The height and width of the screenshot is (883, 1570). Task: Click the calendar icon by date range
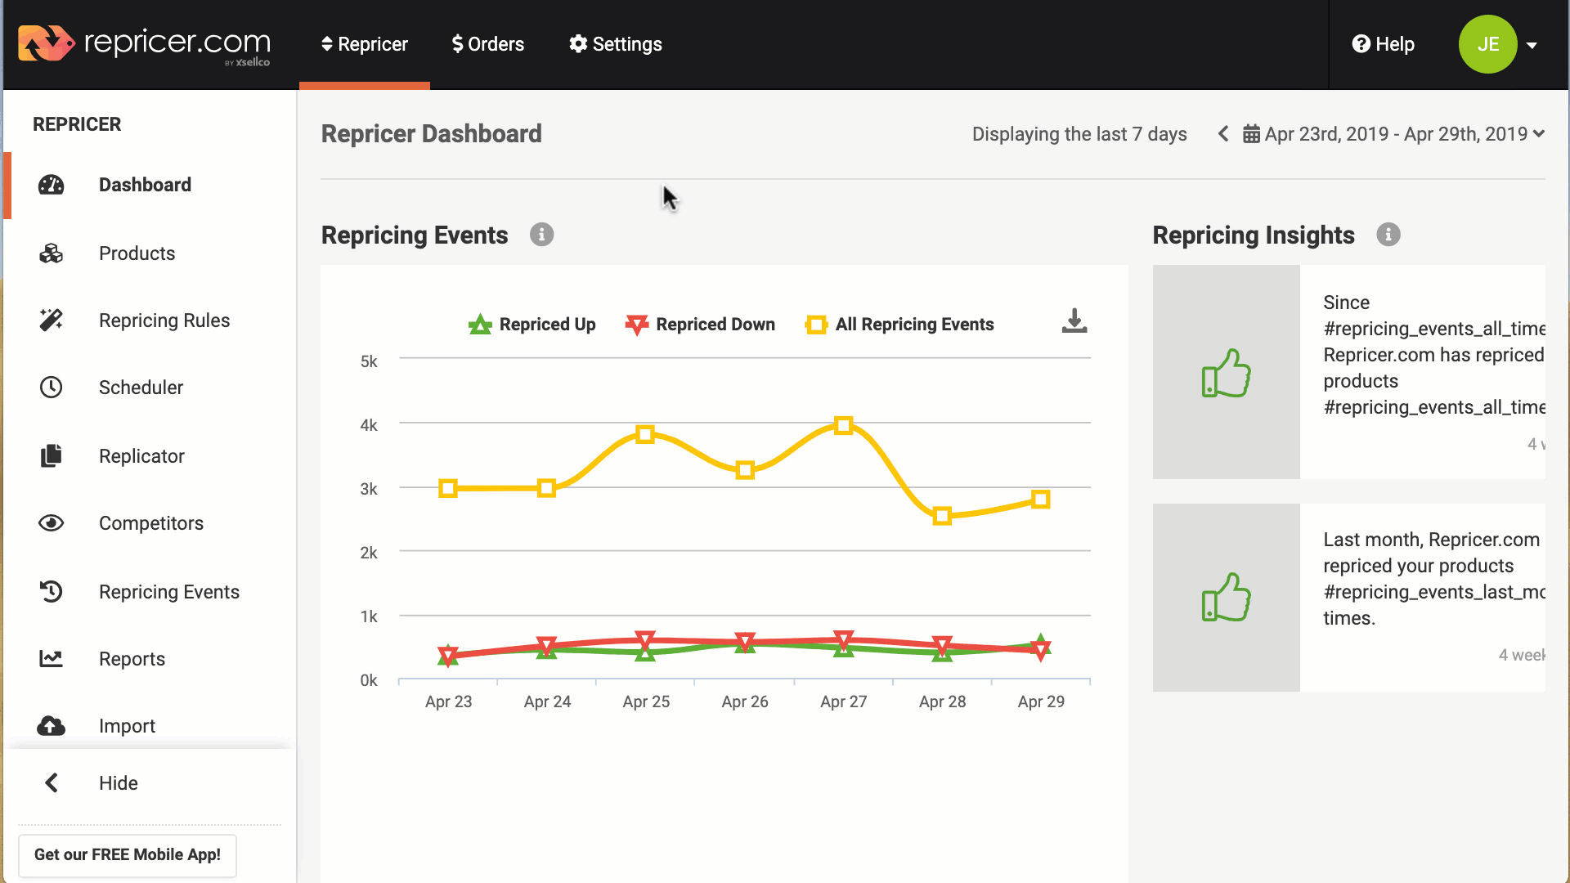click(x=1251, y=134)
